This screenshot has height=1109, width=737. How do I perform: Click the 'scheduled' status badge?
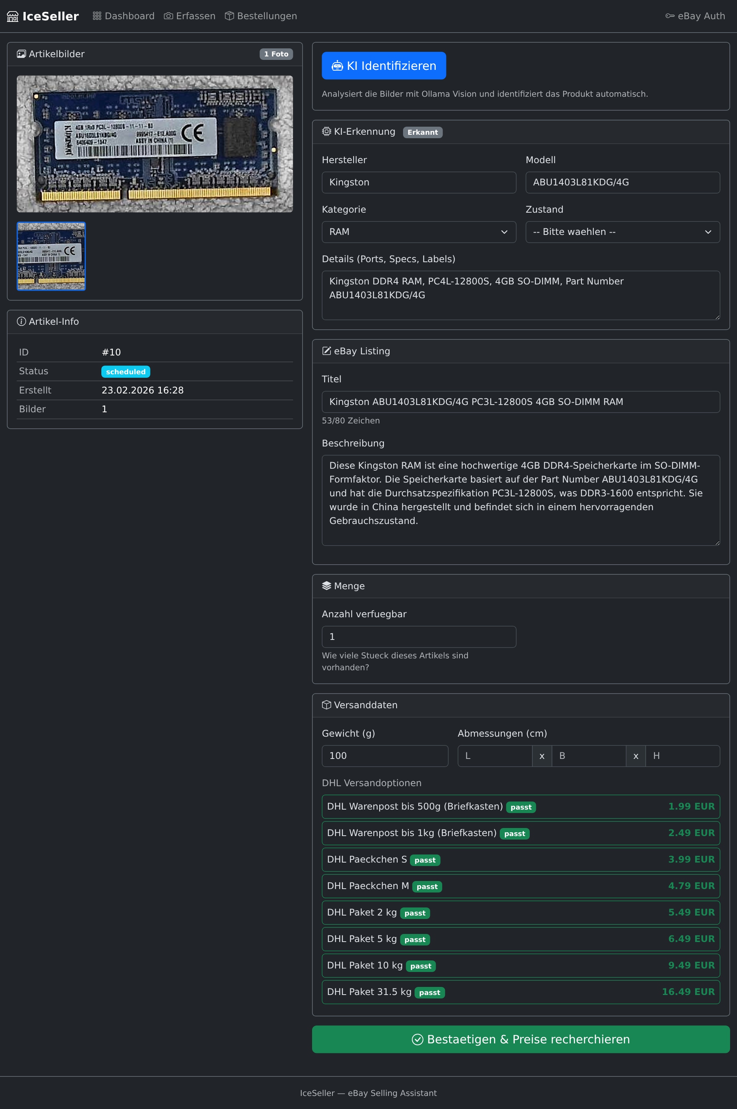(126, 372)
